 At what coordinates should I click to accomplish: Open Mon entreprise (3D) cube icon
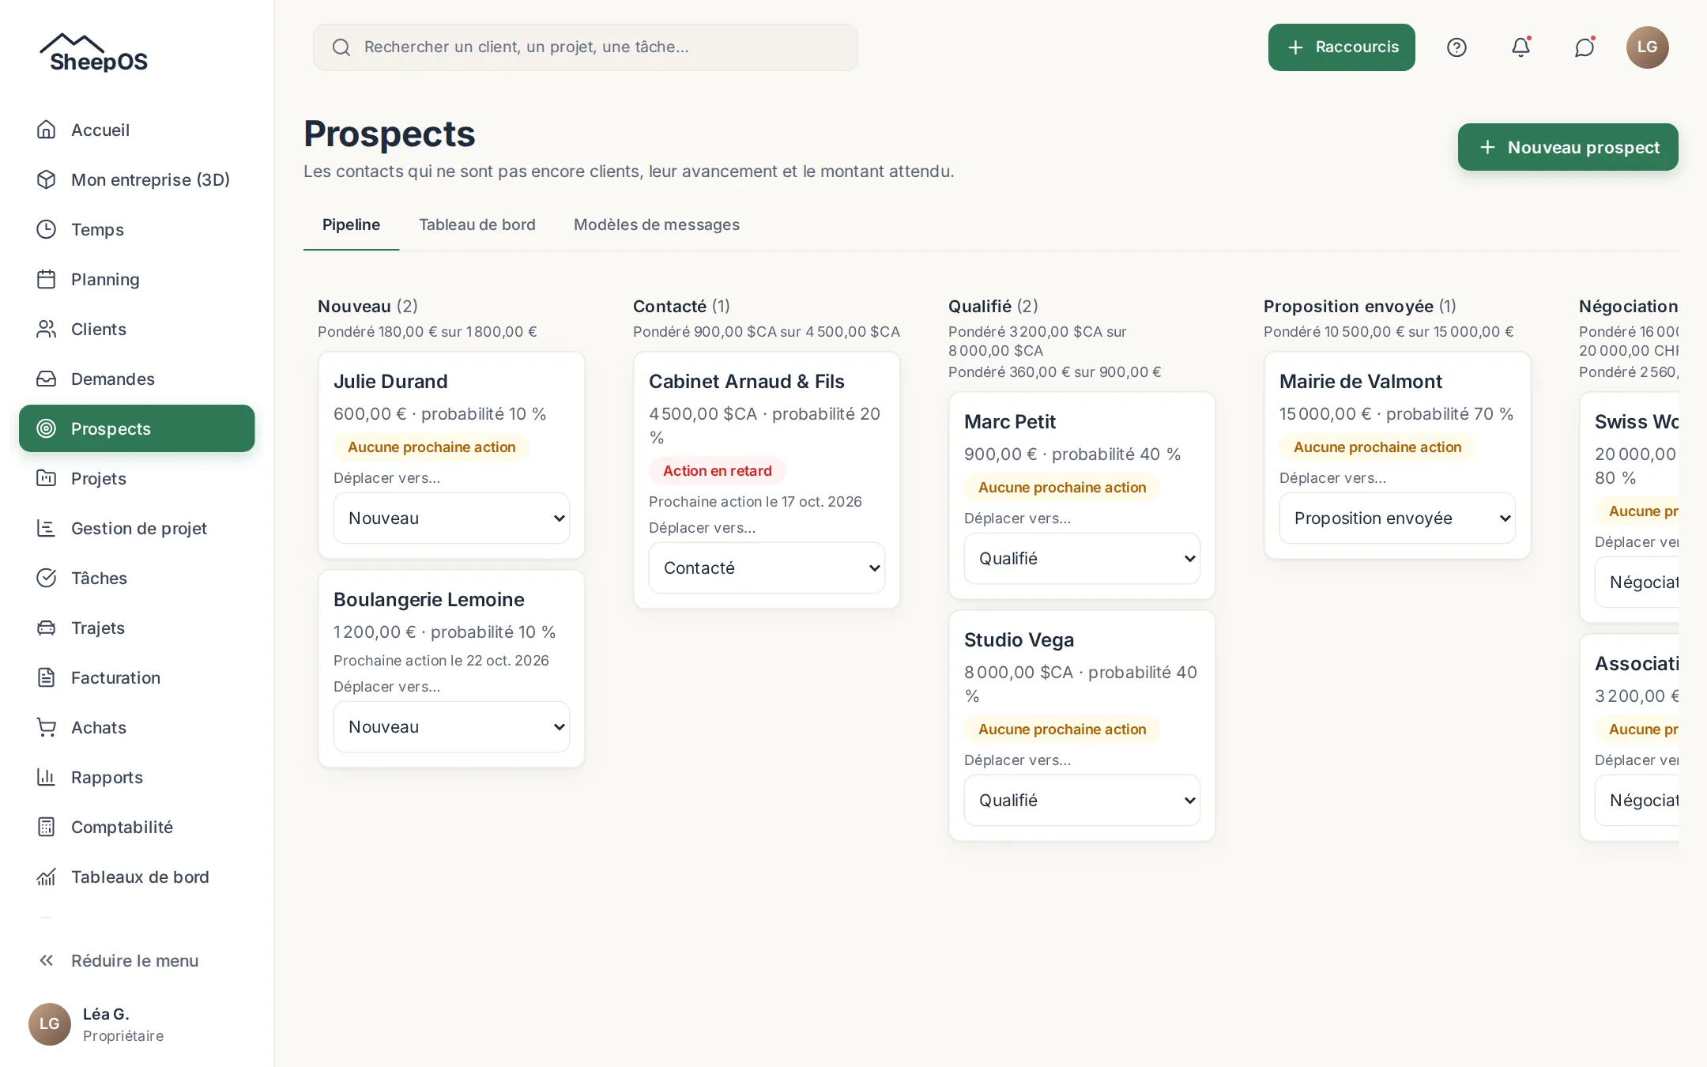pyautogui.click(x=47, y=179)
